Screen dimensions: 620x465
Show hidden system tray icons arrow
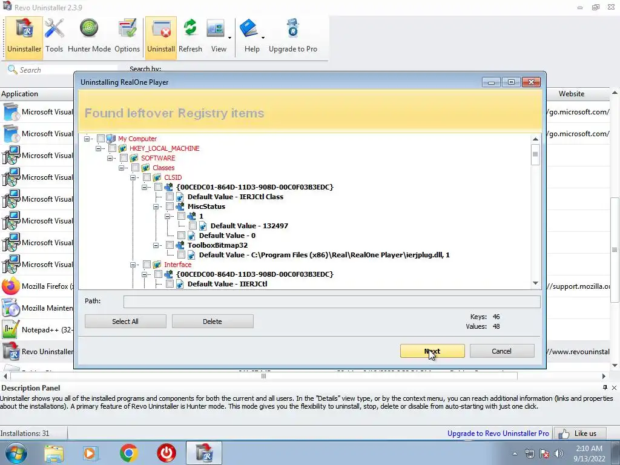(x=515, y=453)
